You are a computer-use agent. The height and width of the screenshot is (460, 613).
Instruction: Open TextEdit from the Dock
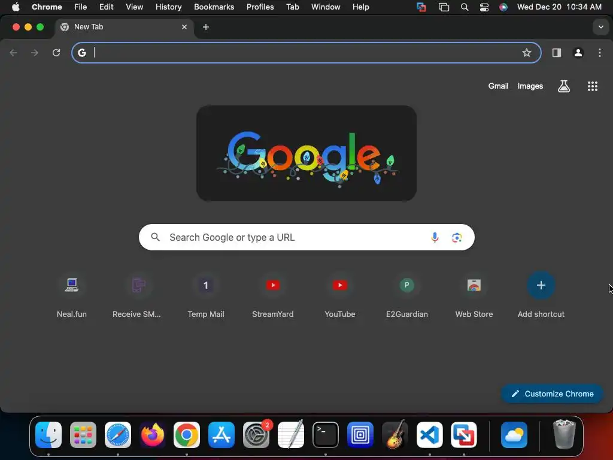pyautogui.click(x=290, y=435)
